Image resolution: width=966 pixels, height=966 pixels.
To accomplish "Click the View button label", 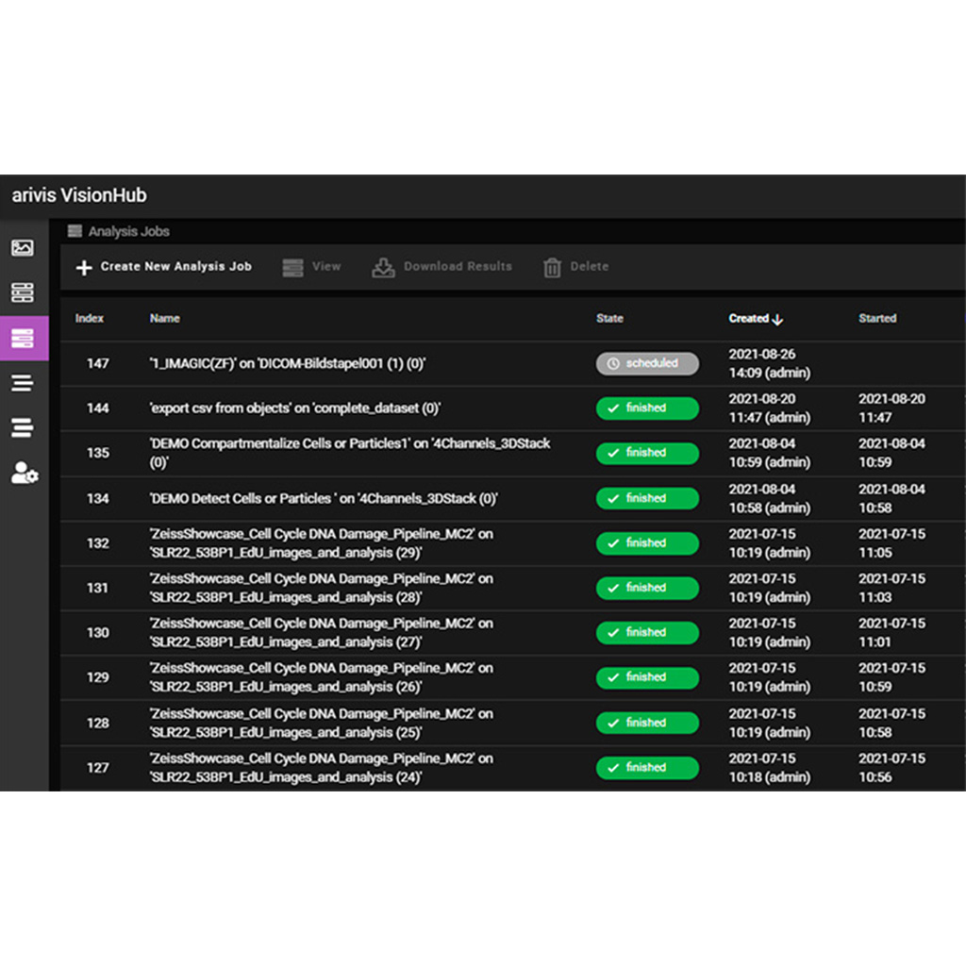I will [325, 266].
